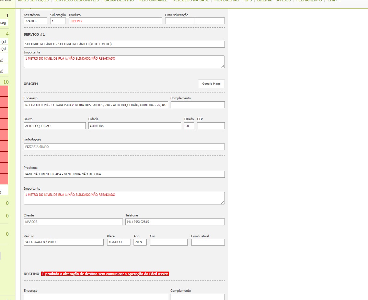Click the destination Endereço field
This screenshot has height=300, width=368.
pyautogui.click(x=96, y=297)
